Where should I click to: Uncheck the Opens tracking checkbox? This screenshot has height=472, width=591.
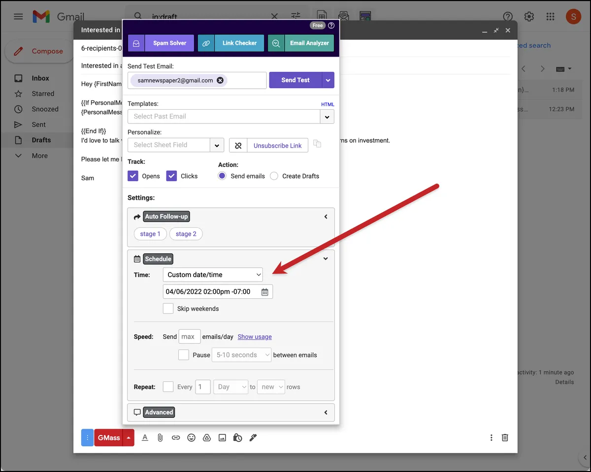pos(133,176)
